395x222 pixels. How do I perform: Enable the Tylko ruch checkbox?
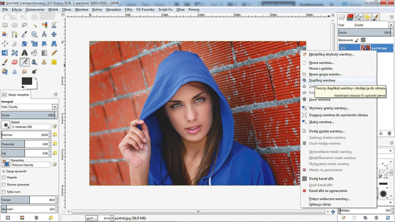tap(4, 192)
